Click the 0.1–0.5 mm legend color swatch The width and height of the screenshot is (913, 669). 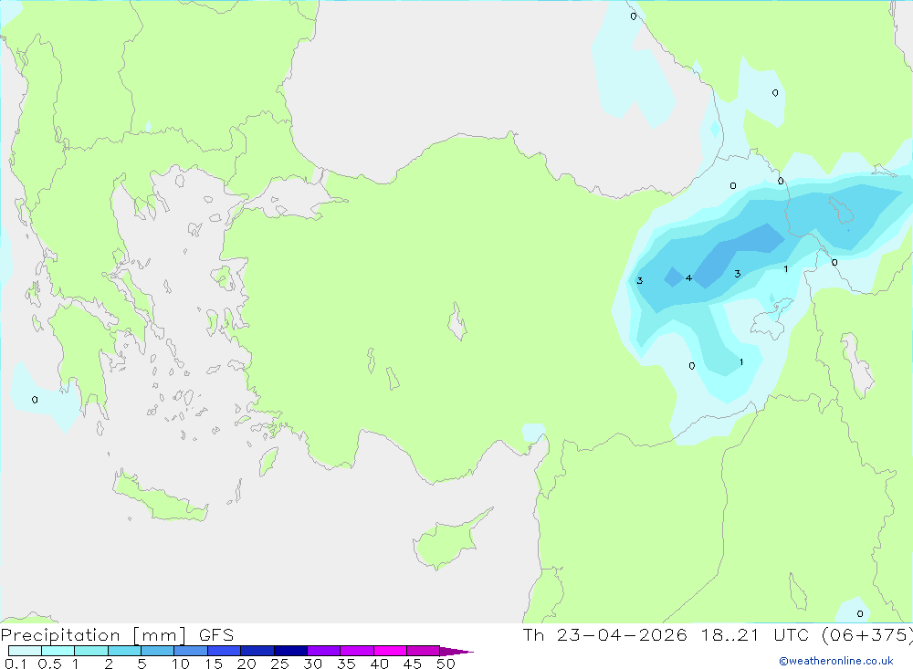point(25,651)
